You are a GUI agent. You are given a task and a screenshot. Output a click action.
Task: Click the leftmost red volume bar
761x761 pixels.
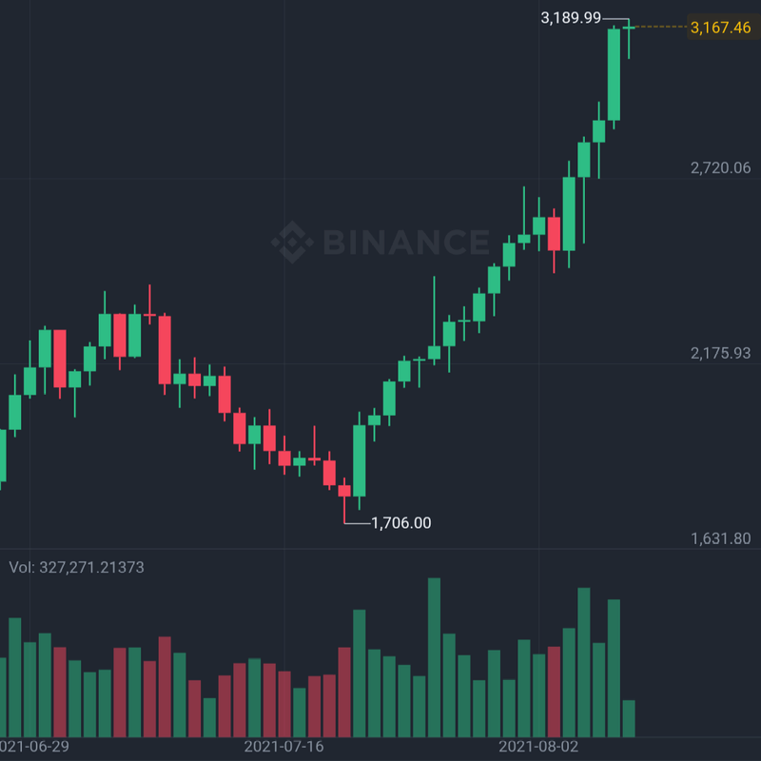[x=60, y=692]
